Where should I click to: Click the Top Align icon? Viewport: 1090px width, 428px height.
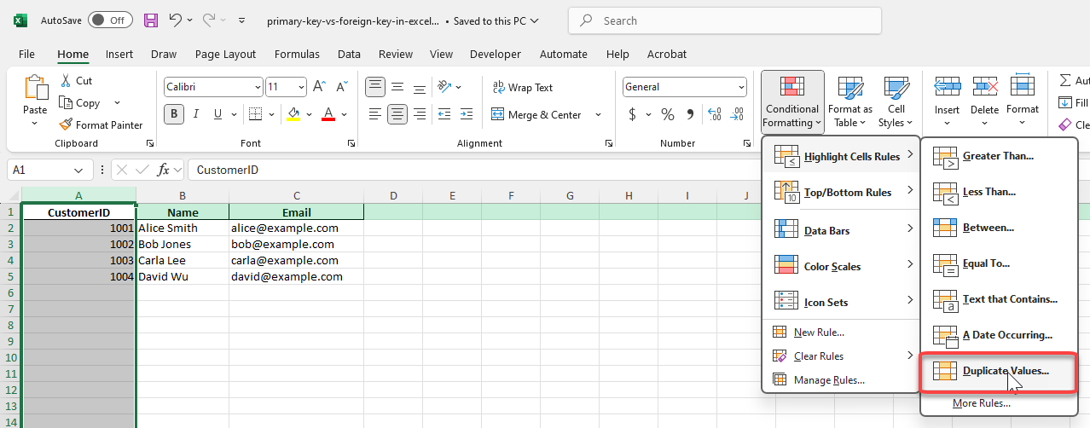[x=375, y=87]
